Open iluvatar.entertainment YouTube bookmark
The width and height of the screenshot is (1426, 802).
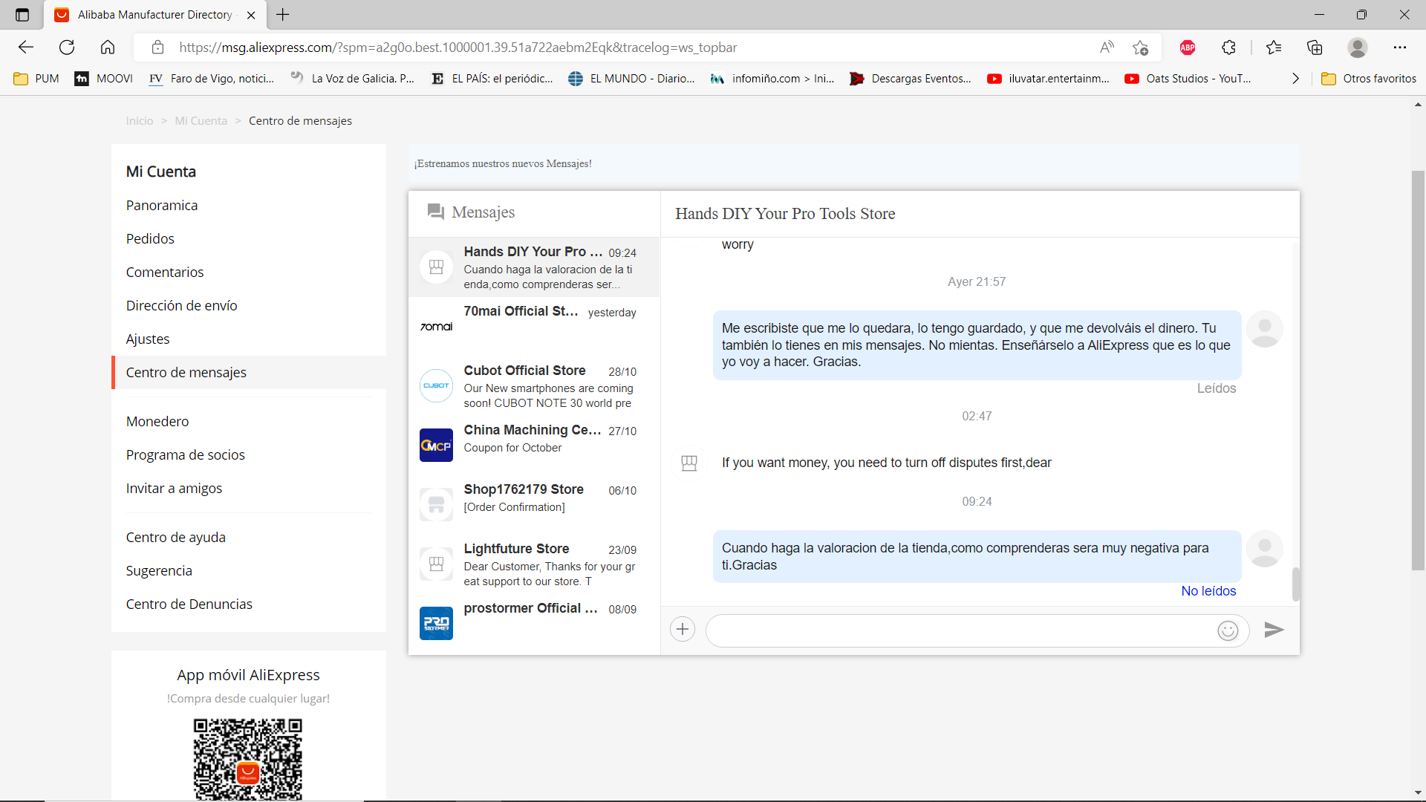(1048, 79)
